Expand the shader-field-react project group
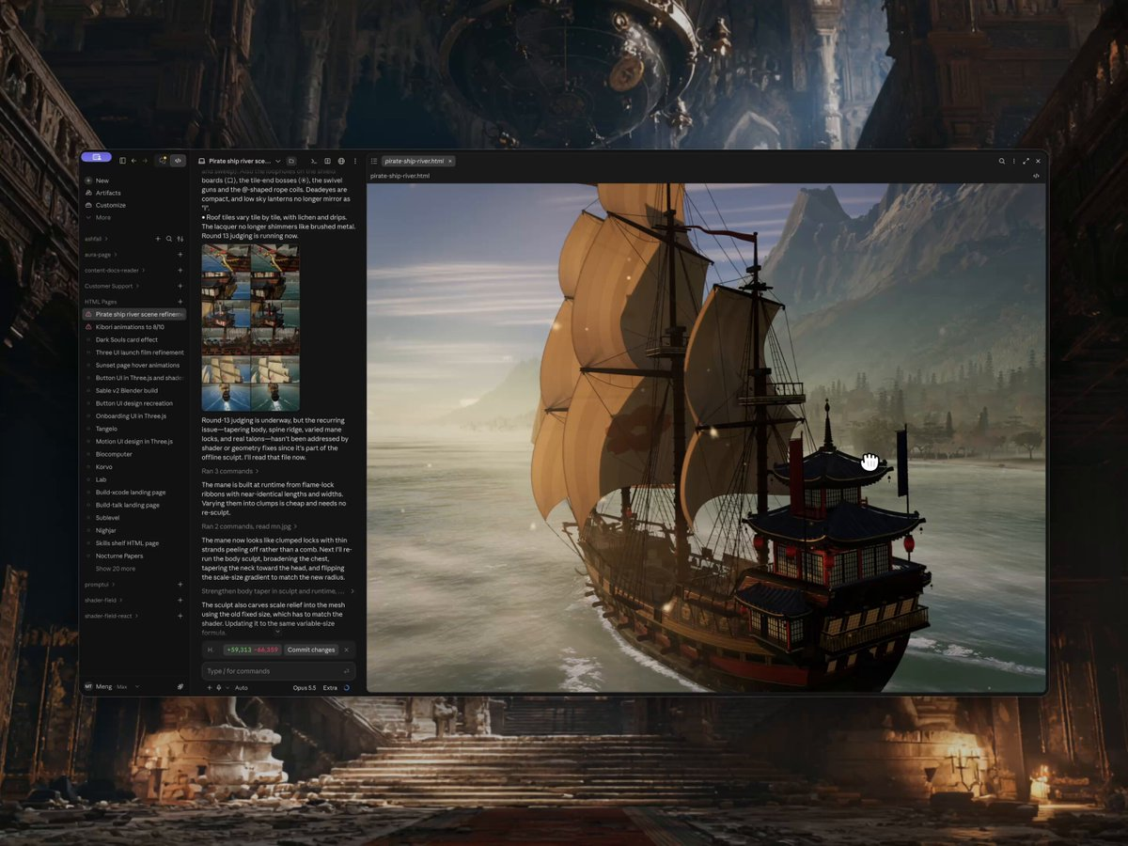The image size is (1128, 846). tap(112, 616)
